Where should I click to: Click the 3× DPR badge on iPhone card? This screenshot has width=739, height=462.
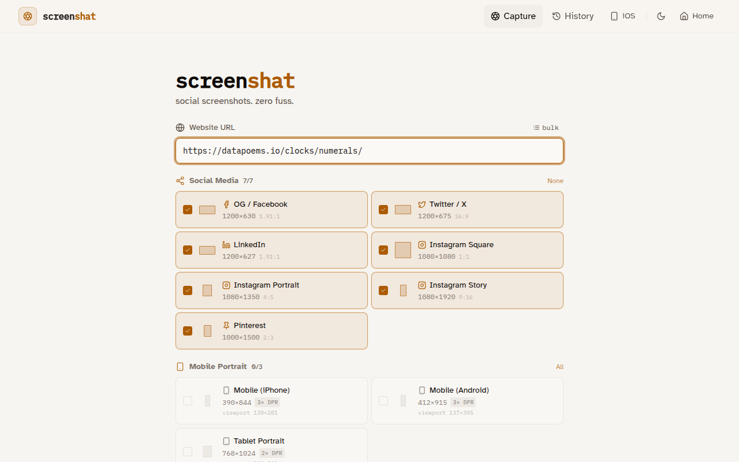coord(267,403)
